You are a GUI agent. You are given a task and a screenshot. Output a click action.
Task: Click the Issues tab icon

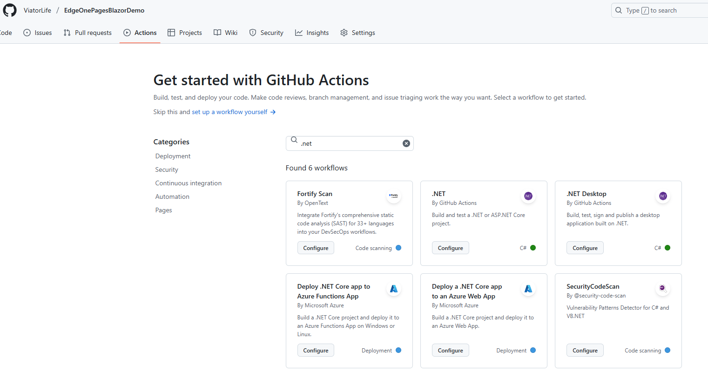pyautogui.click(x=27, y=33)
